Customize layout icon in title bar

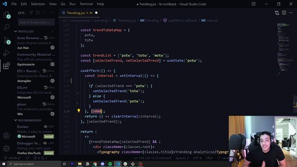point(253,4)
